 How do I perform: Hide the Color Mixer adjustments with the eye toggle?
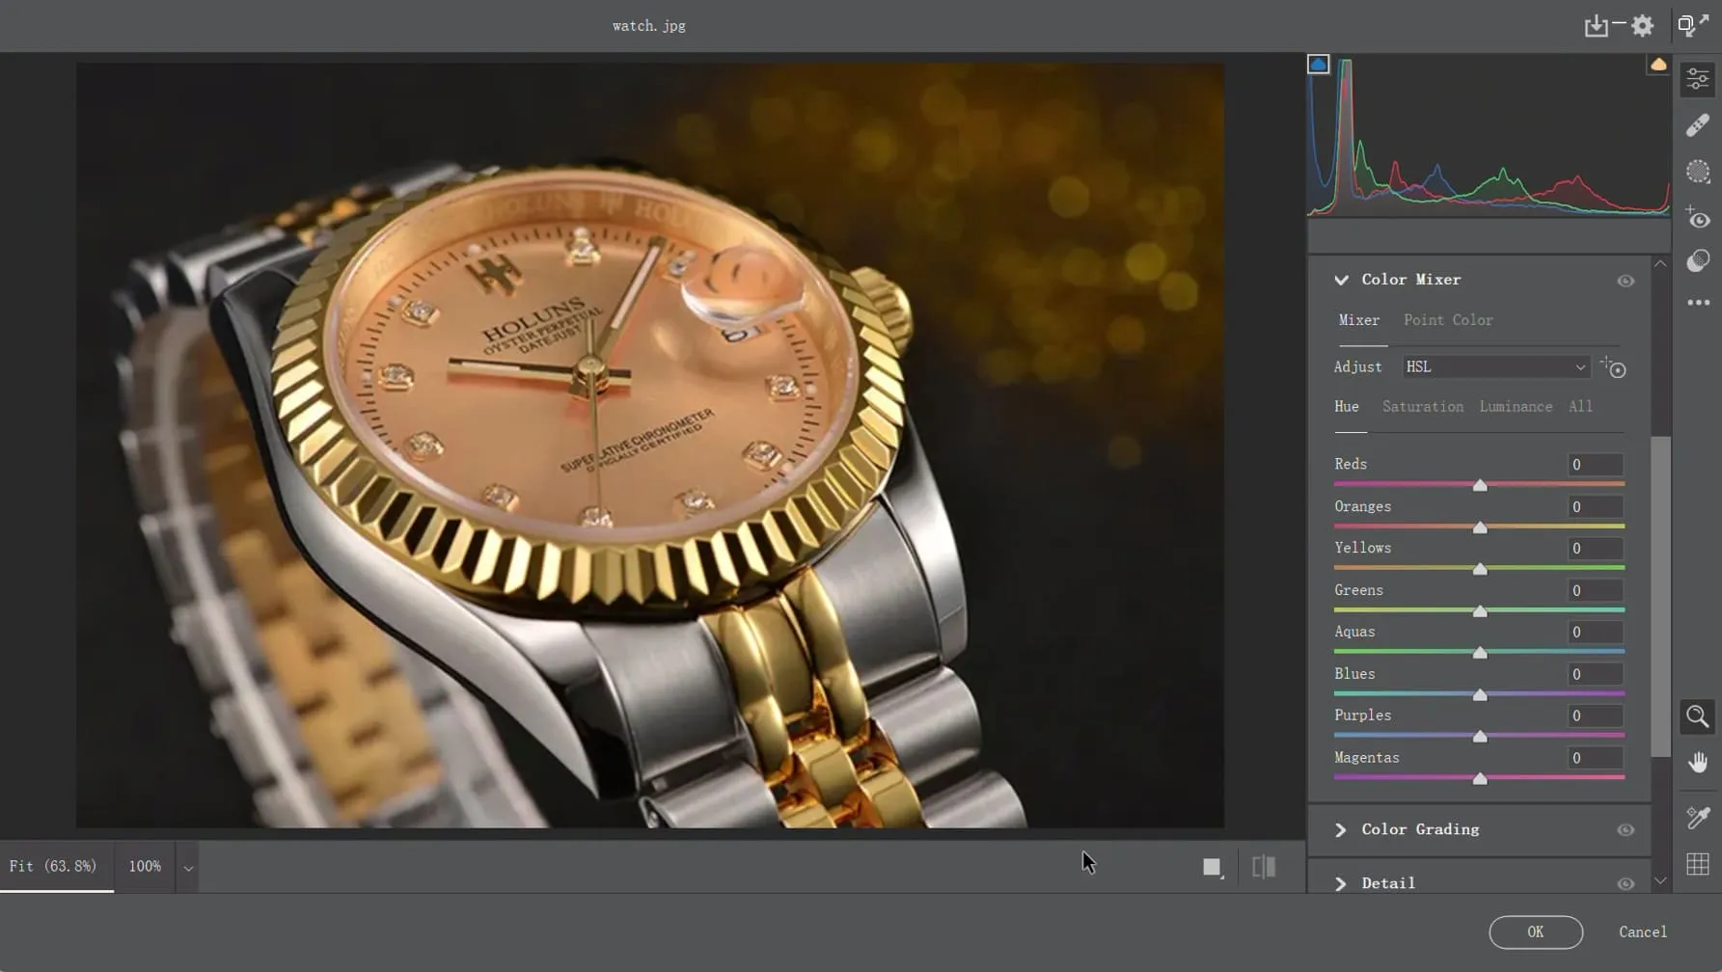pos(1626,280)
